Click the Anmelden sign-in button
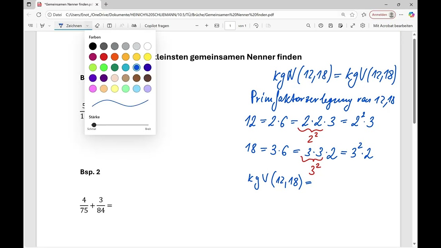Image resolution: width=441 pixels, height=248 pixels. coord(382,15)
